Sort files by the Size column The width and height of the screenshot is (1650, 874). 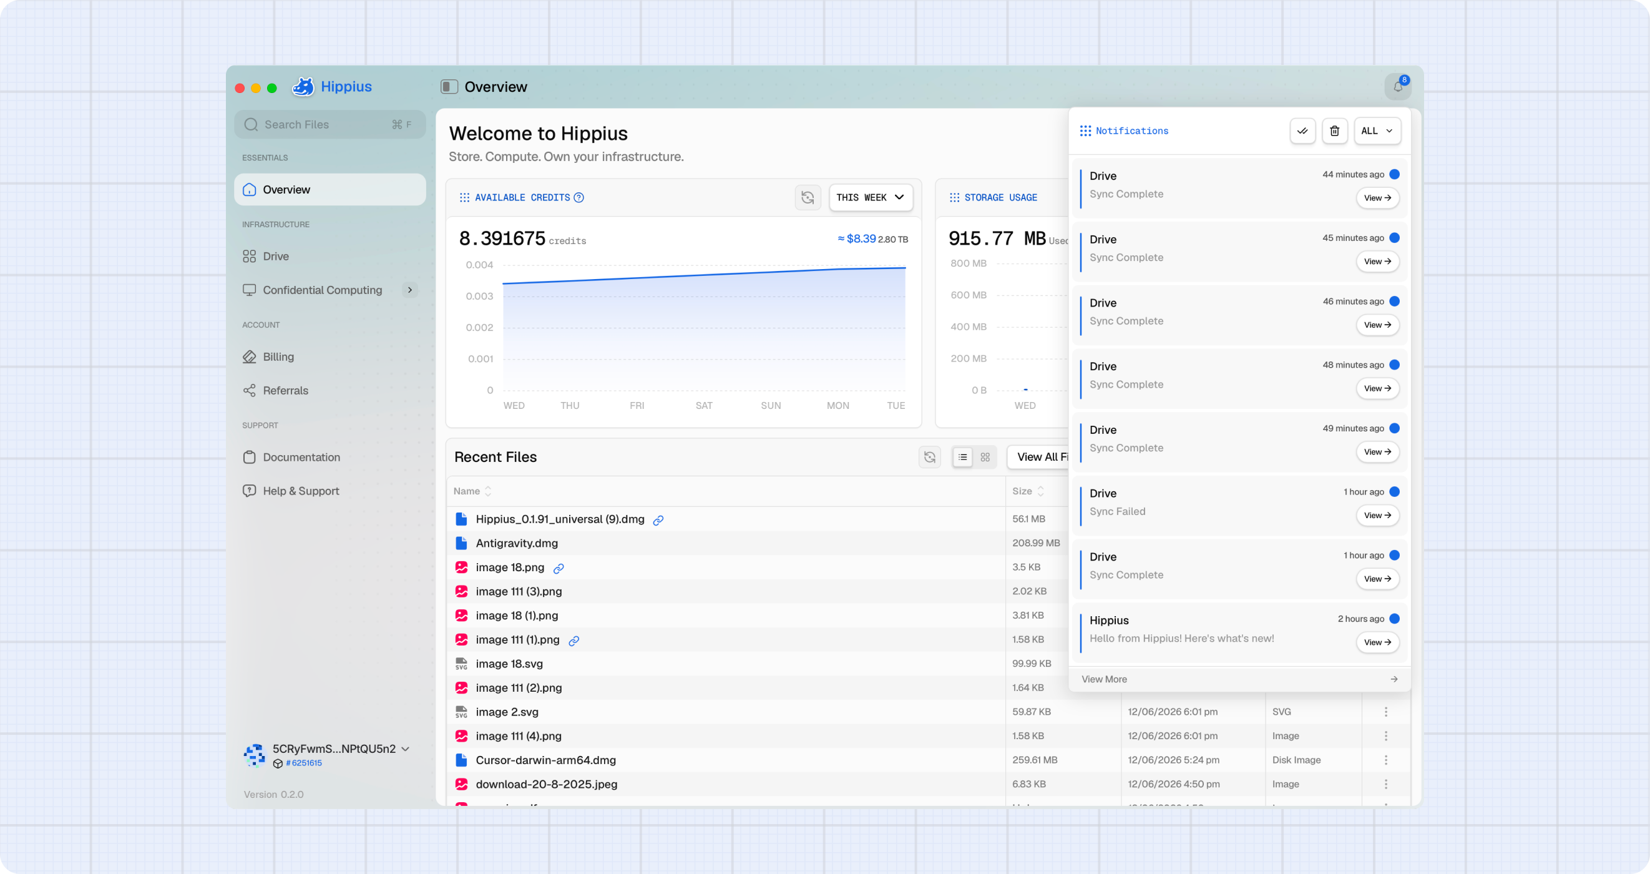click(1028, 491)
